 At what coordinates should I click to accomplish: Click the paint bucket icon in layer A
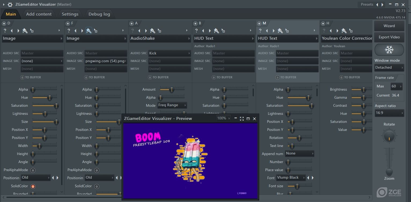[x=153, y=31]
